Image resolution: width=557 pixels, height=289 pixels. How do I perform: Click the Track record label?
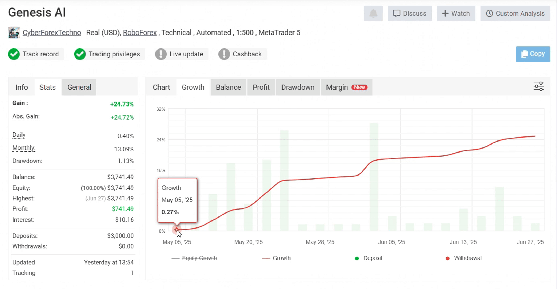(x=41, y=54)
